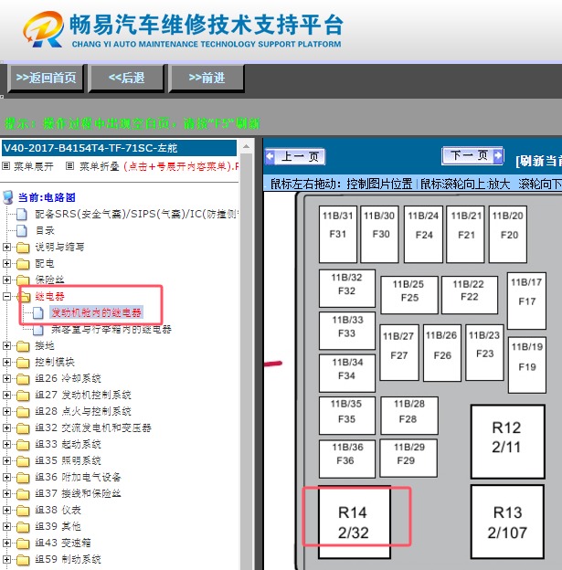The image size is (562, 570).
Task: Click fuse F20 in the diagram
Action: click(508, 234)
